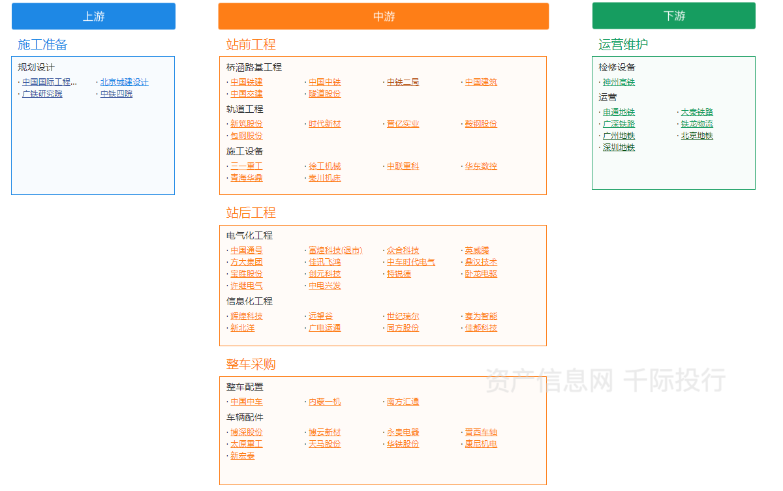Viewport: 783px width, 491px height.
Task: Open the 中联重科 link
Action: pos(403,166)
